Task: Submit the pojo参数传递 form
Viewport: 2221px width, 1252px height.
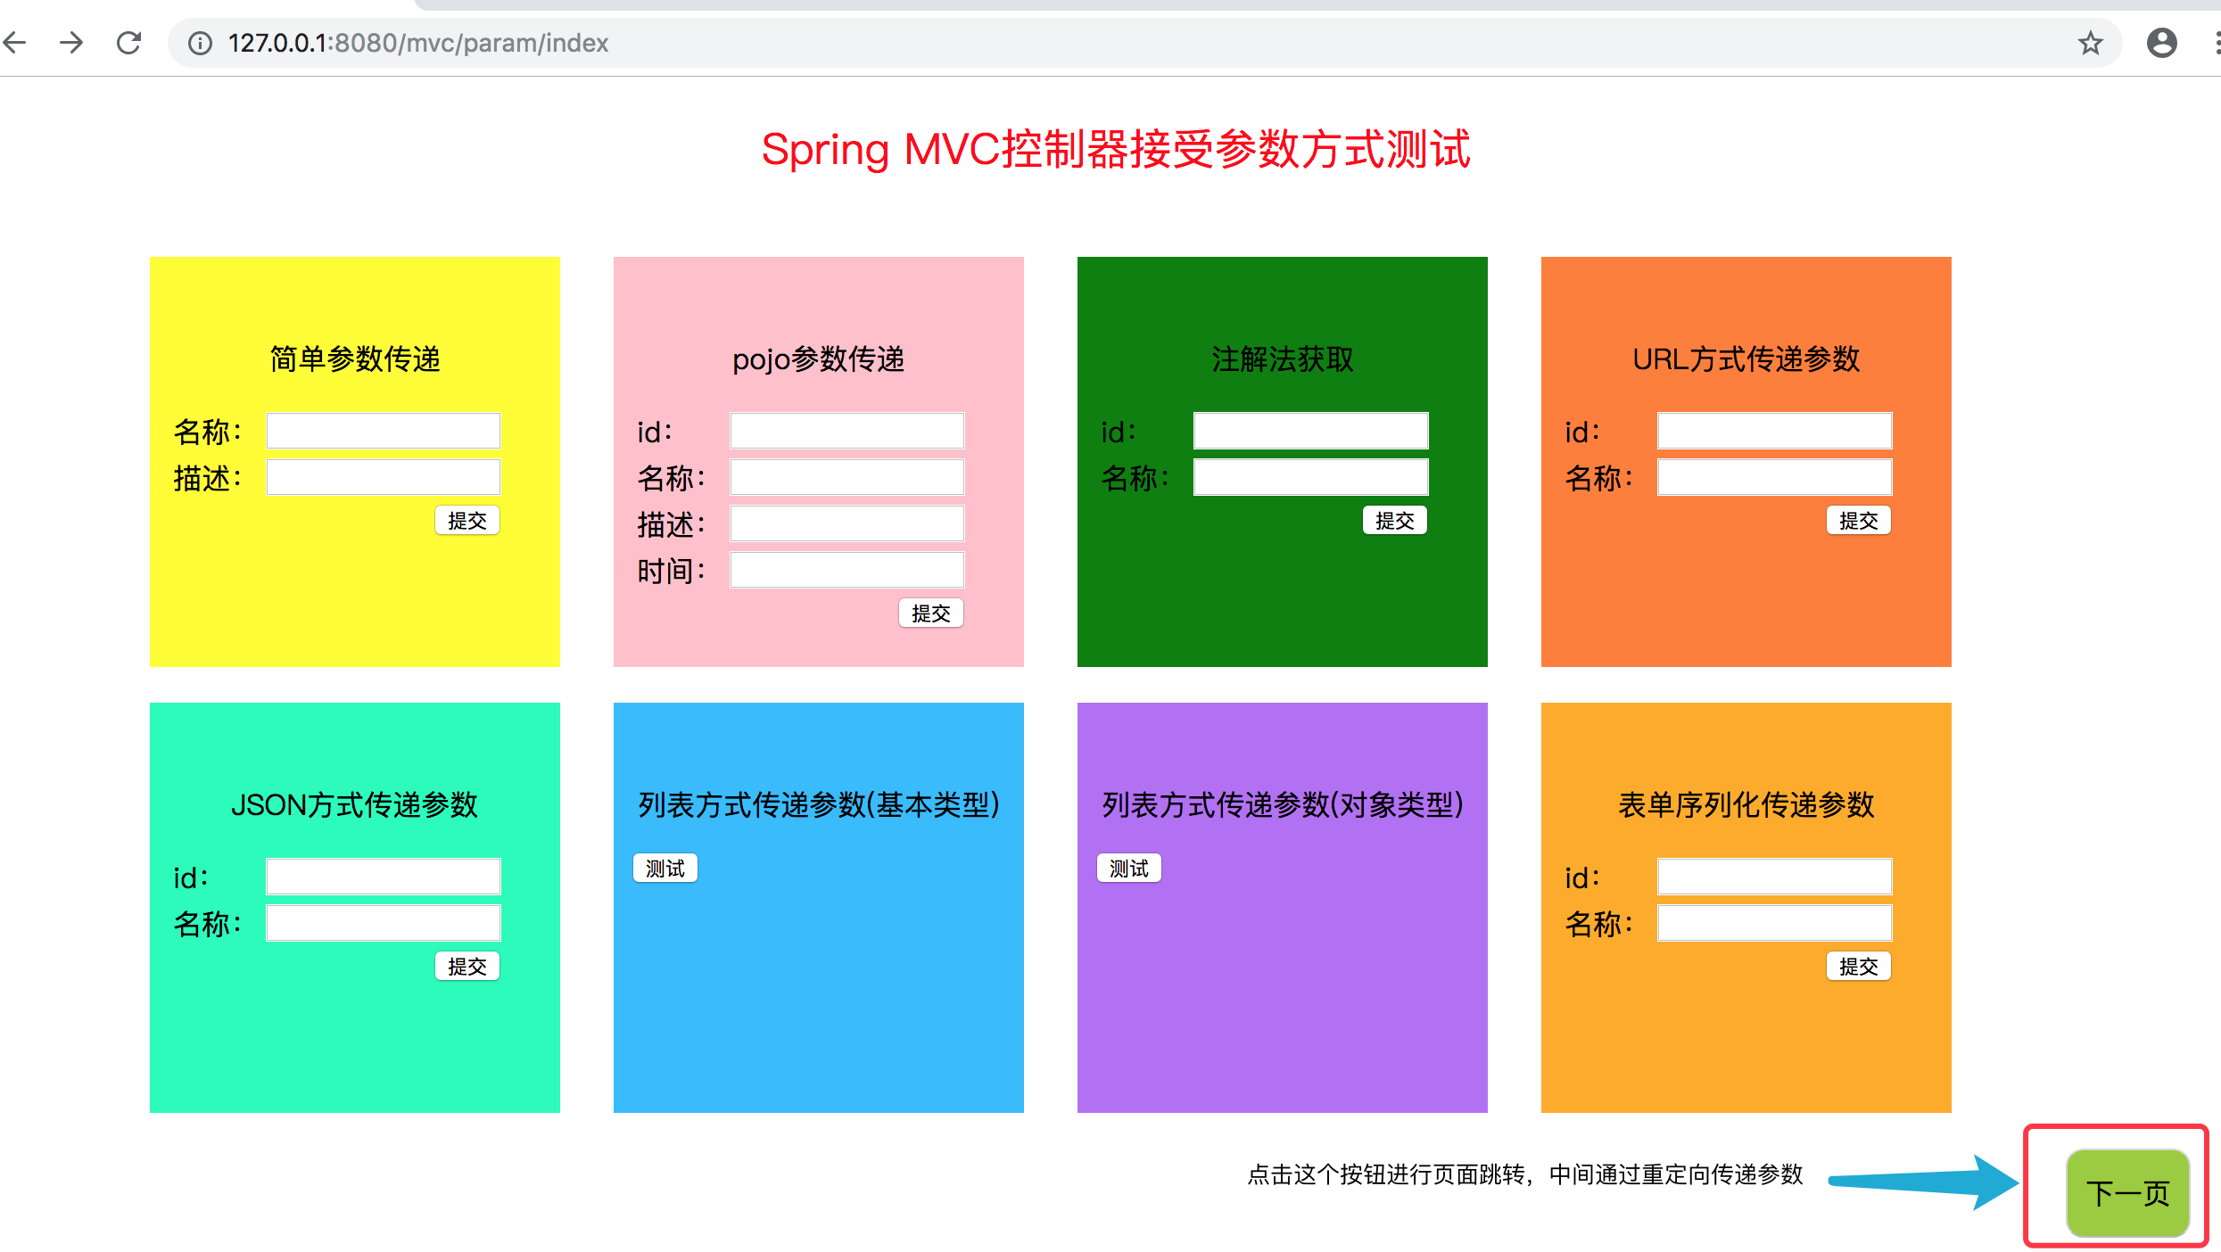Action: click(931, 613)
